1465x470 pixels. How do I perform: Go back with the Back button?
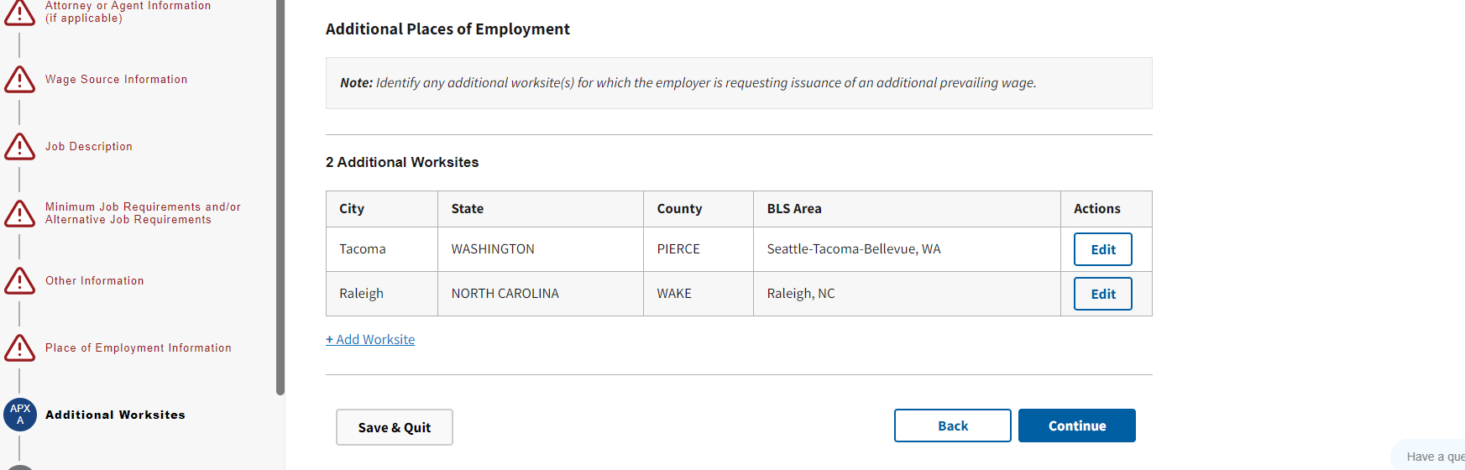pos(952,426)
